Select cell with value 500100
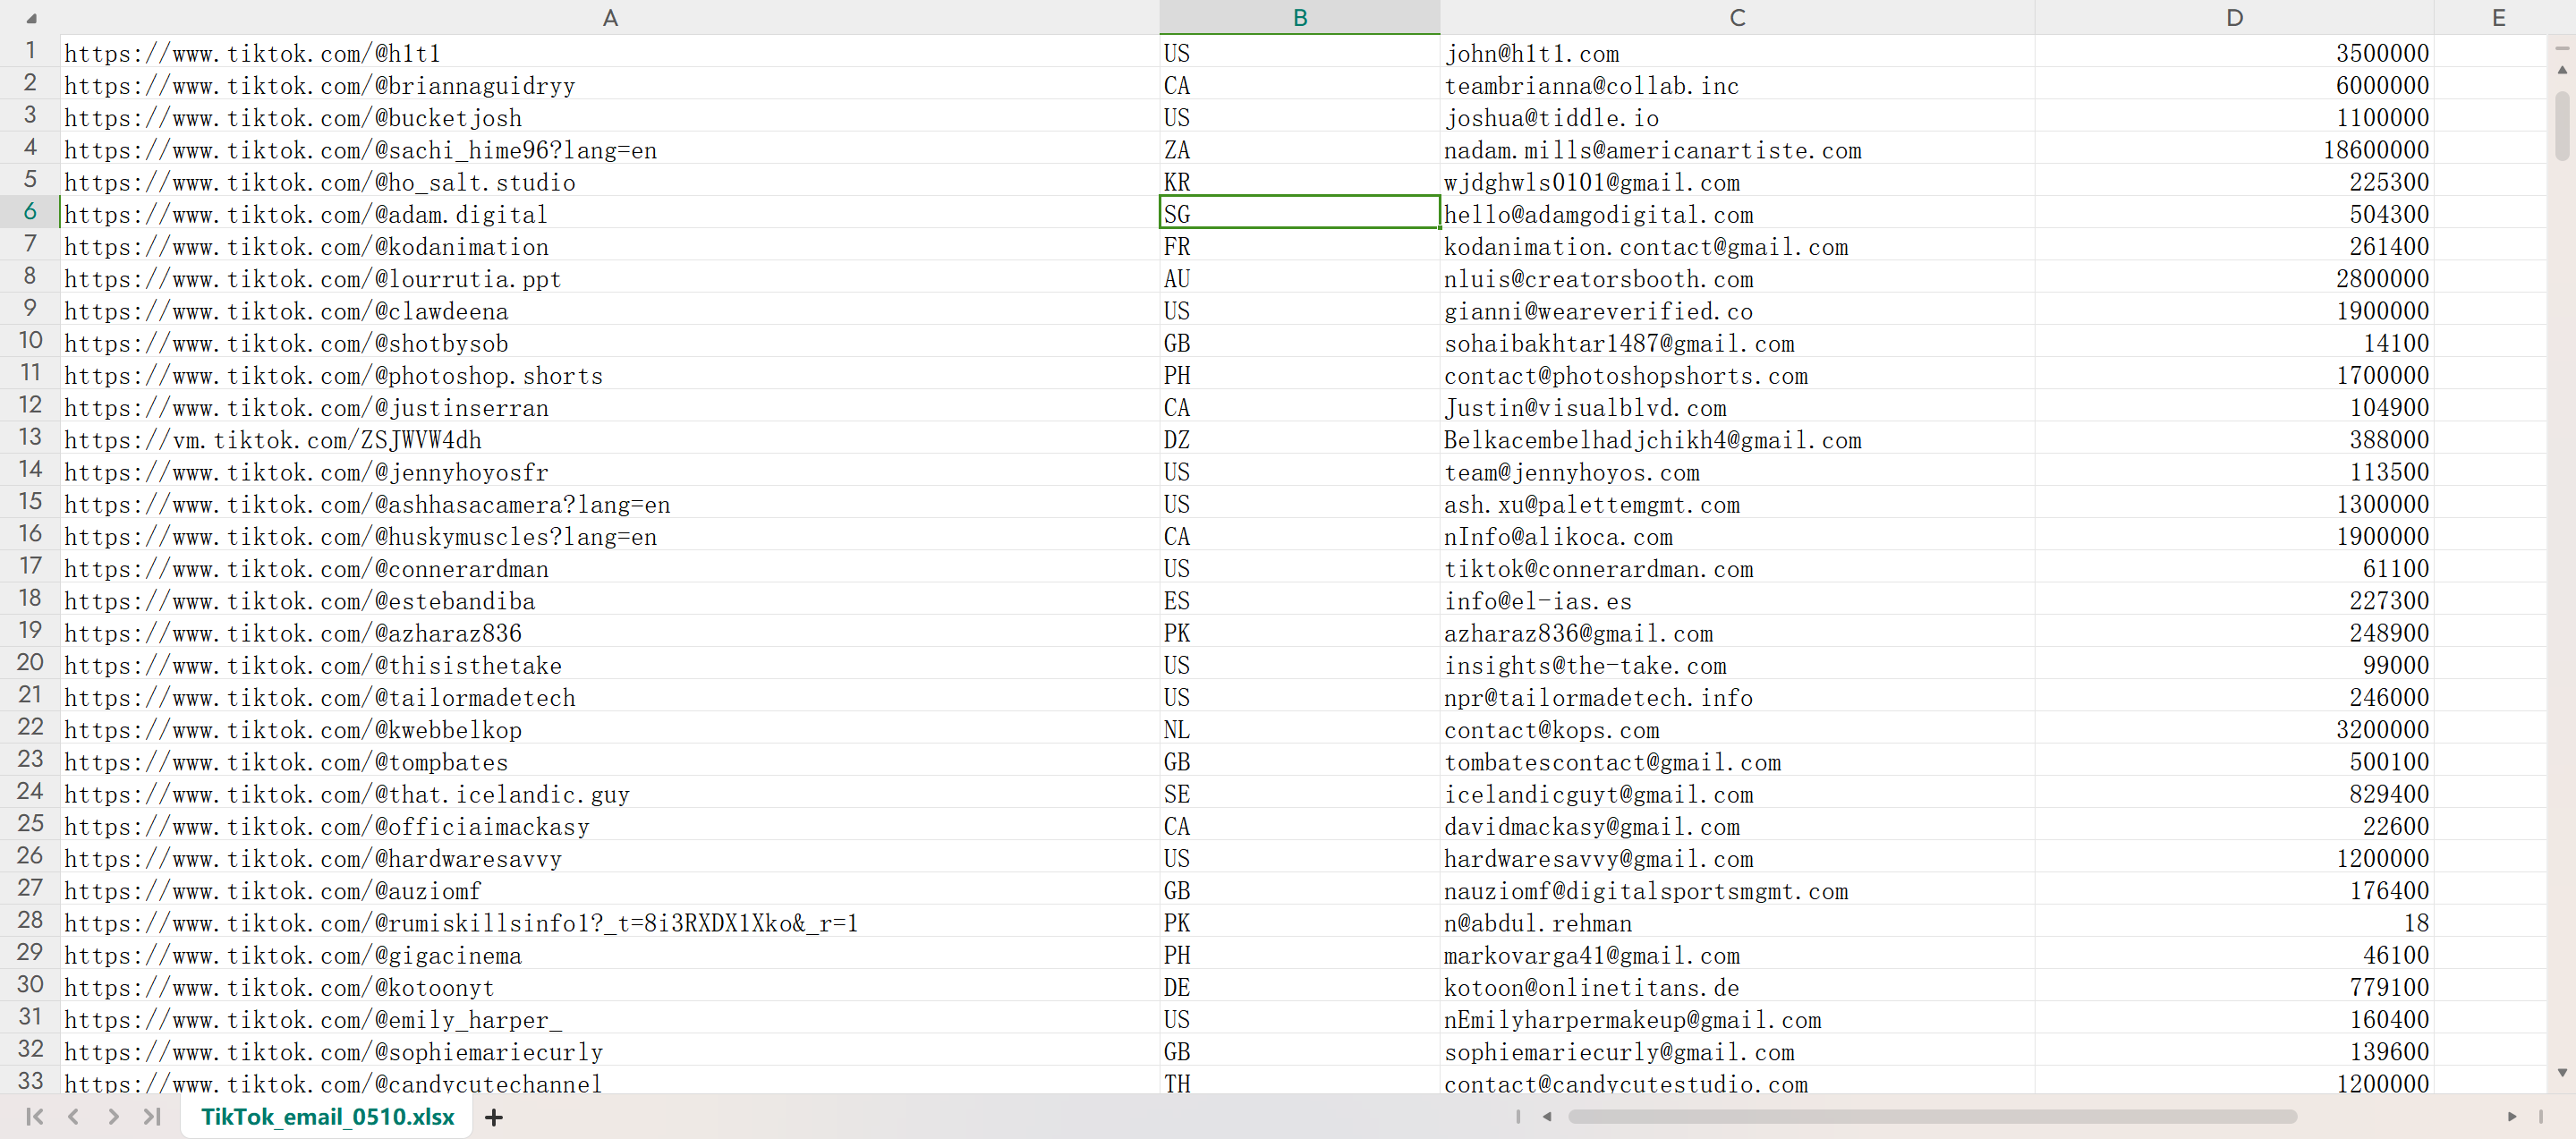Viewport: 2576px width, 1139px height. pyautogui.click(x=2234, y=760)
